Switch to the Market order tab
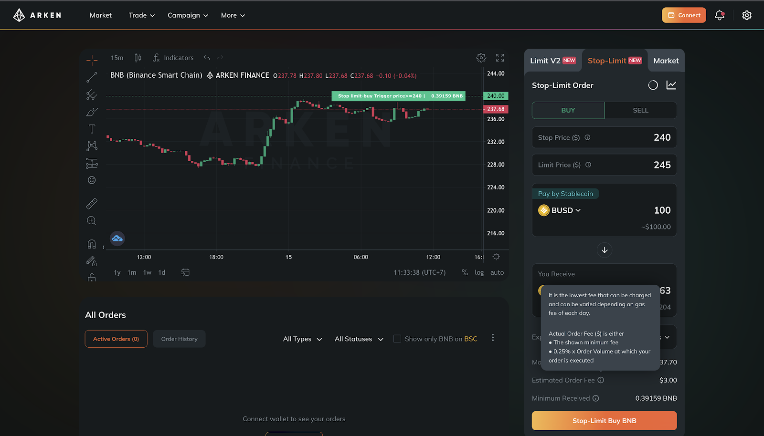The image size is (764, 436). coord(666,61)
